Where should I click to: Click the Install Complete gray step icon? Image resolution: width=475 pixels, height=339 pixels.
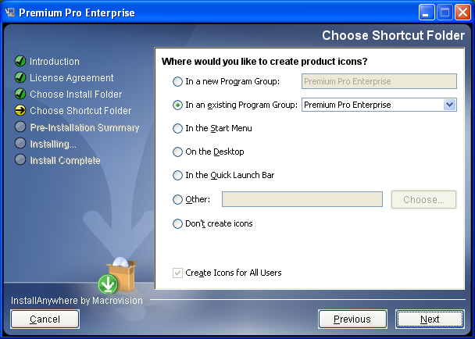point(20,159)
